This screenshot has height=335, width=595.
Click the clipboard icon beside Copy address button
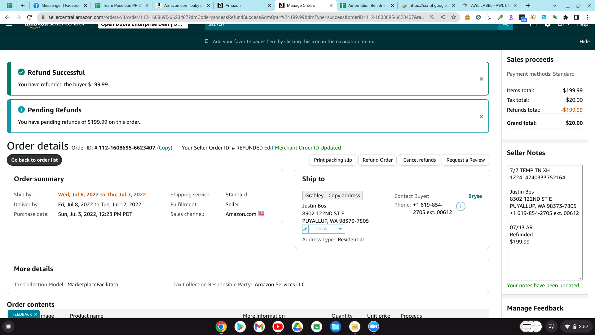tap(305, 229)
